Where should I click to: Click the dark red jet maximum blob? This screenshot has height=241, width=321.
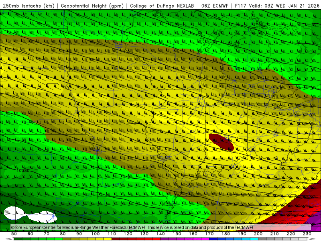pyautogui.click(x=221, y=142)
